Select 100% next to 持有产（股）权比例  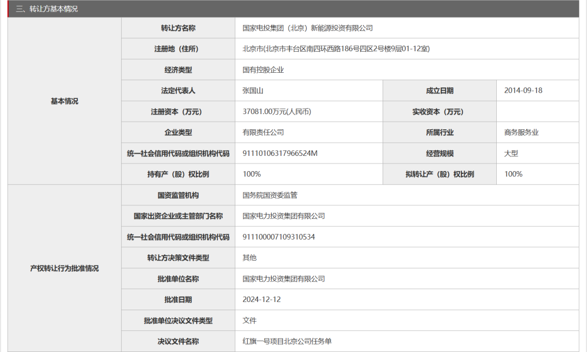pos(252,174)
